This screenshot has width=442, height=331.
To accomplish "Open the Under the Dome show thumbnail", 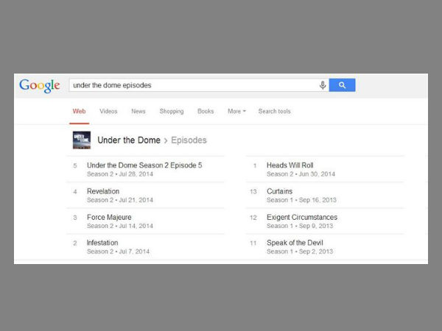I will click(81, 140).
